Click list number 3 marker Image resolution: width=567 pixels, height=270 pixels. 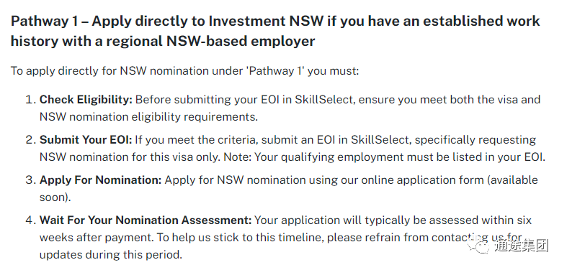tap(30, 180)
